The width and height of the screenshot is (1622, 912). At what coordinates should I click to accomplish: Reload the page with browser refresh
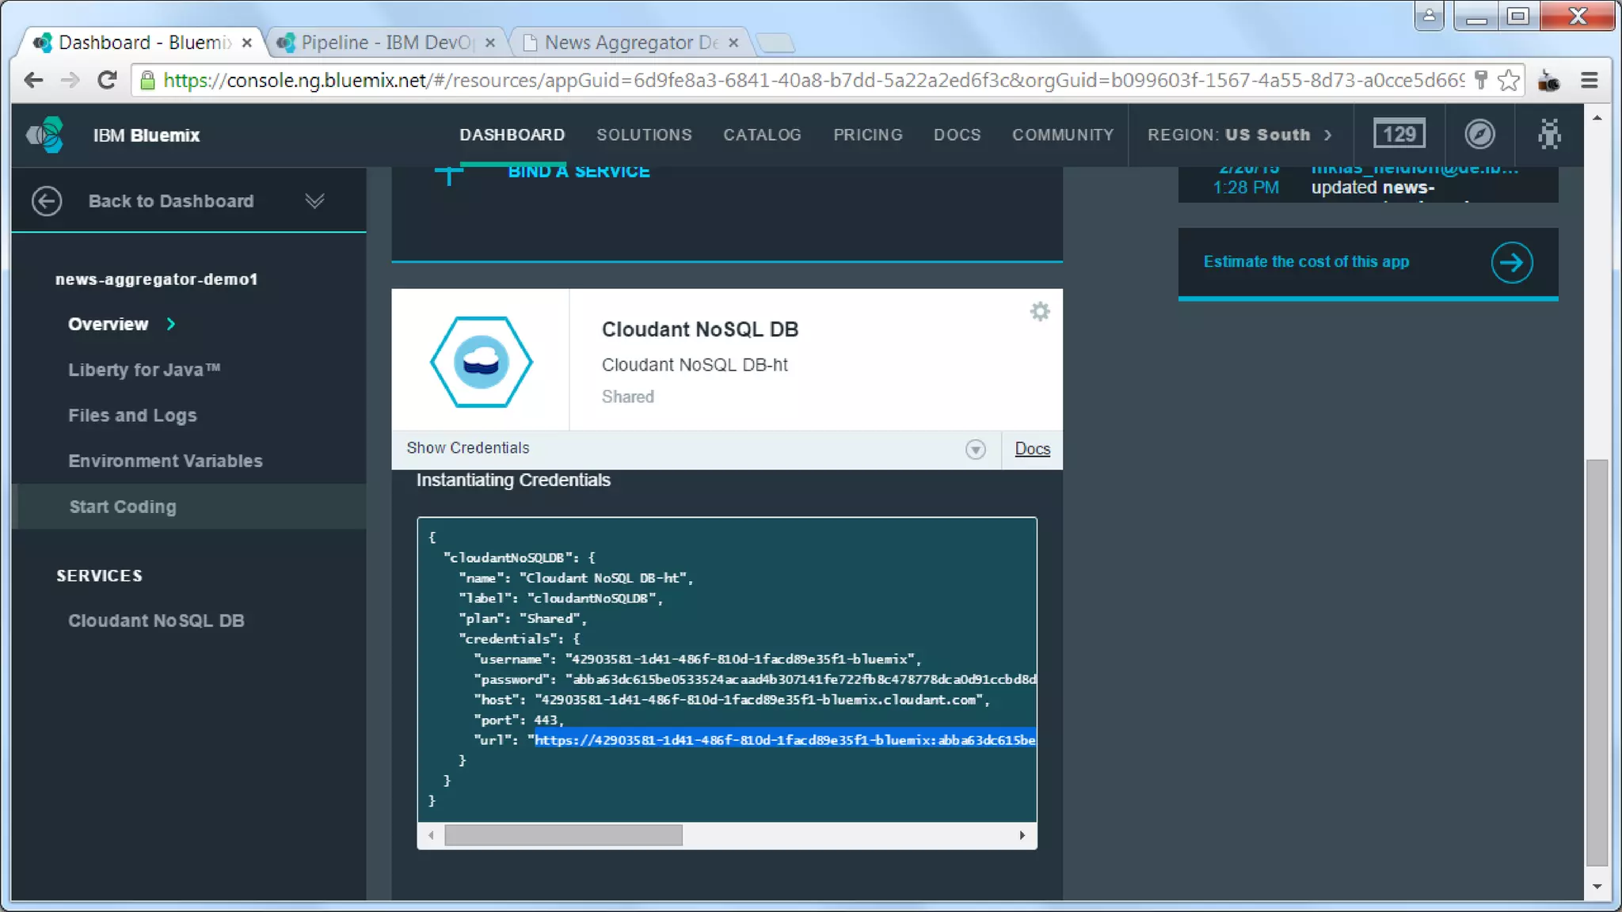[107, 80]
